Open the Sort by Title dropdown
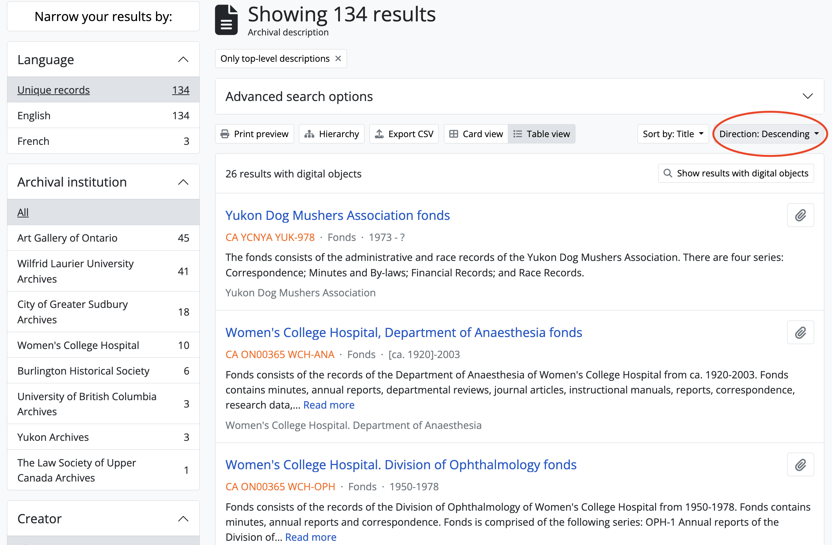This screenshot has height=545, width=832. tap(673, 134)
